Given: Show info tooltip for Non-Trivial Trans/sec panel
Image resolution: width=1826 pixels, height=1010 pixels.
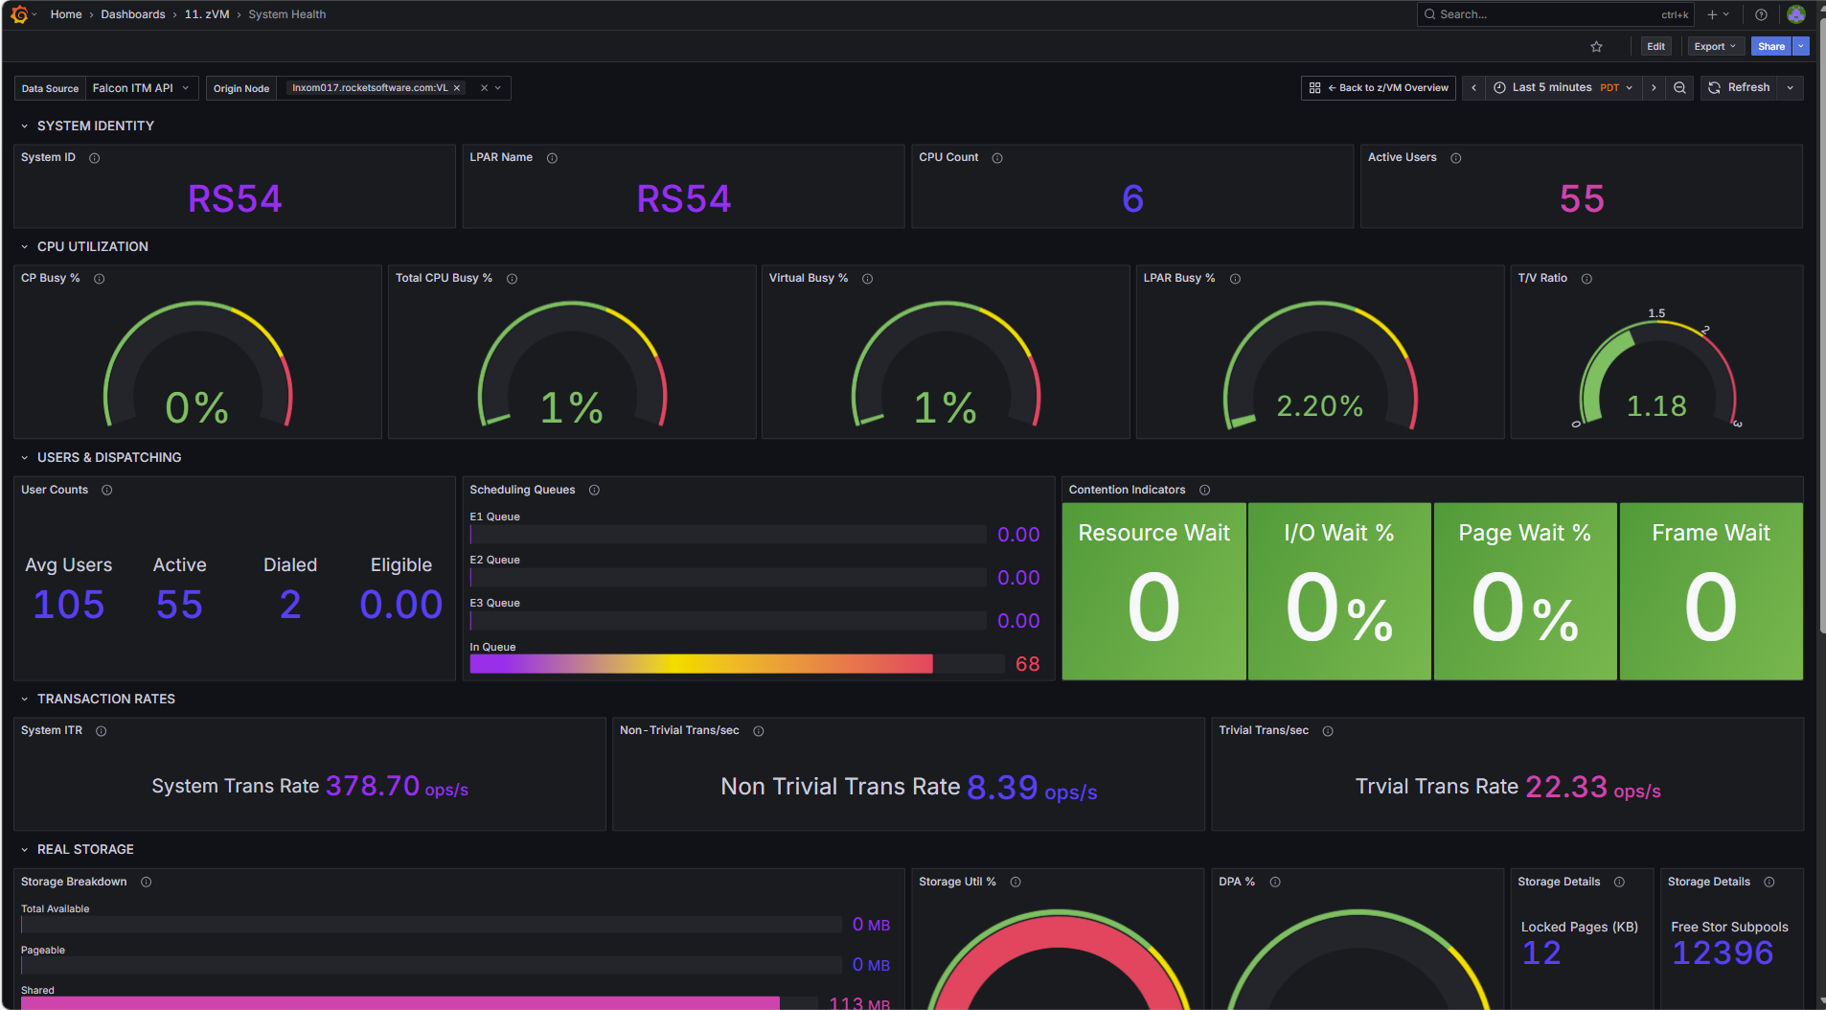Looking at the screenshot, I should pyautogui.click(x=759, y=731).
